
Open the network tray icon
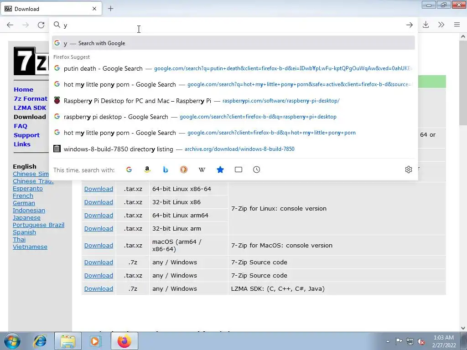click(x=410, y=341)
